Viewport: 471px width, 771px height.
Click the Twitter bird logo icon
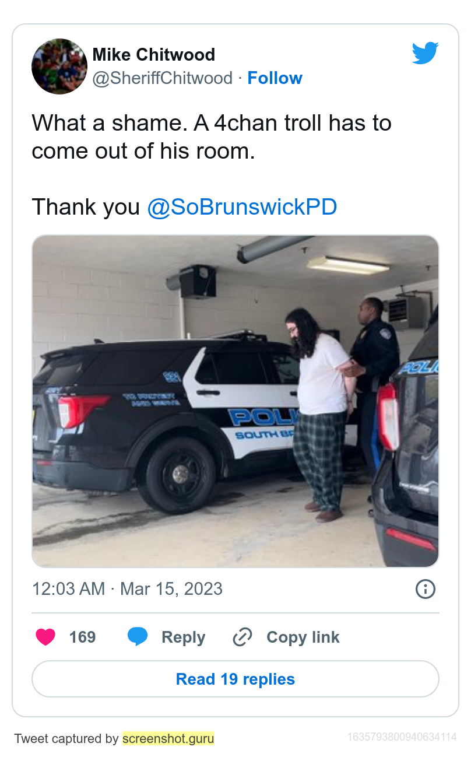(x=426, y=53)
